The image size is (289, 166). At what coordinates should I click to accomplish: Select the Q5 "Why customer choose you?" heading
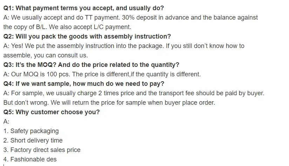tap(52, 112)
